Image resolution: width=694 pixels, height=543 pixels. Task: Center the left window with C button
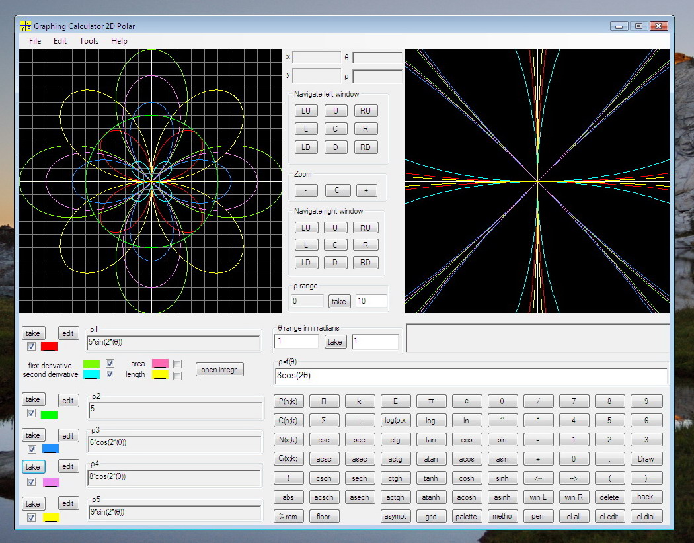pyautogui.click(x=335, y=129)
